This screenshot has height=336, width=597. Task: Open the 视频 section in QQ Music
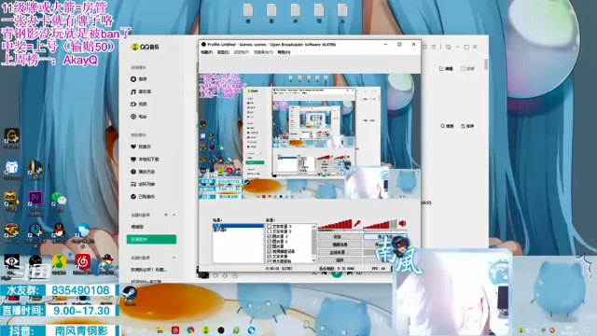coord(139,104)
